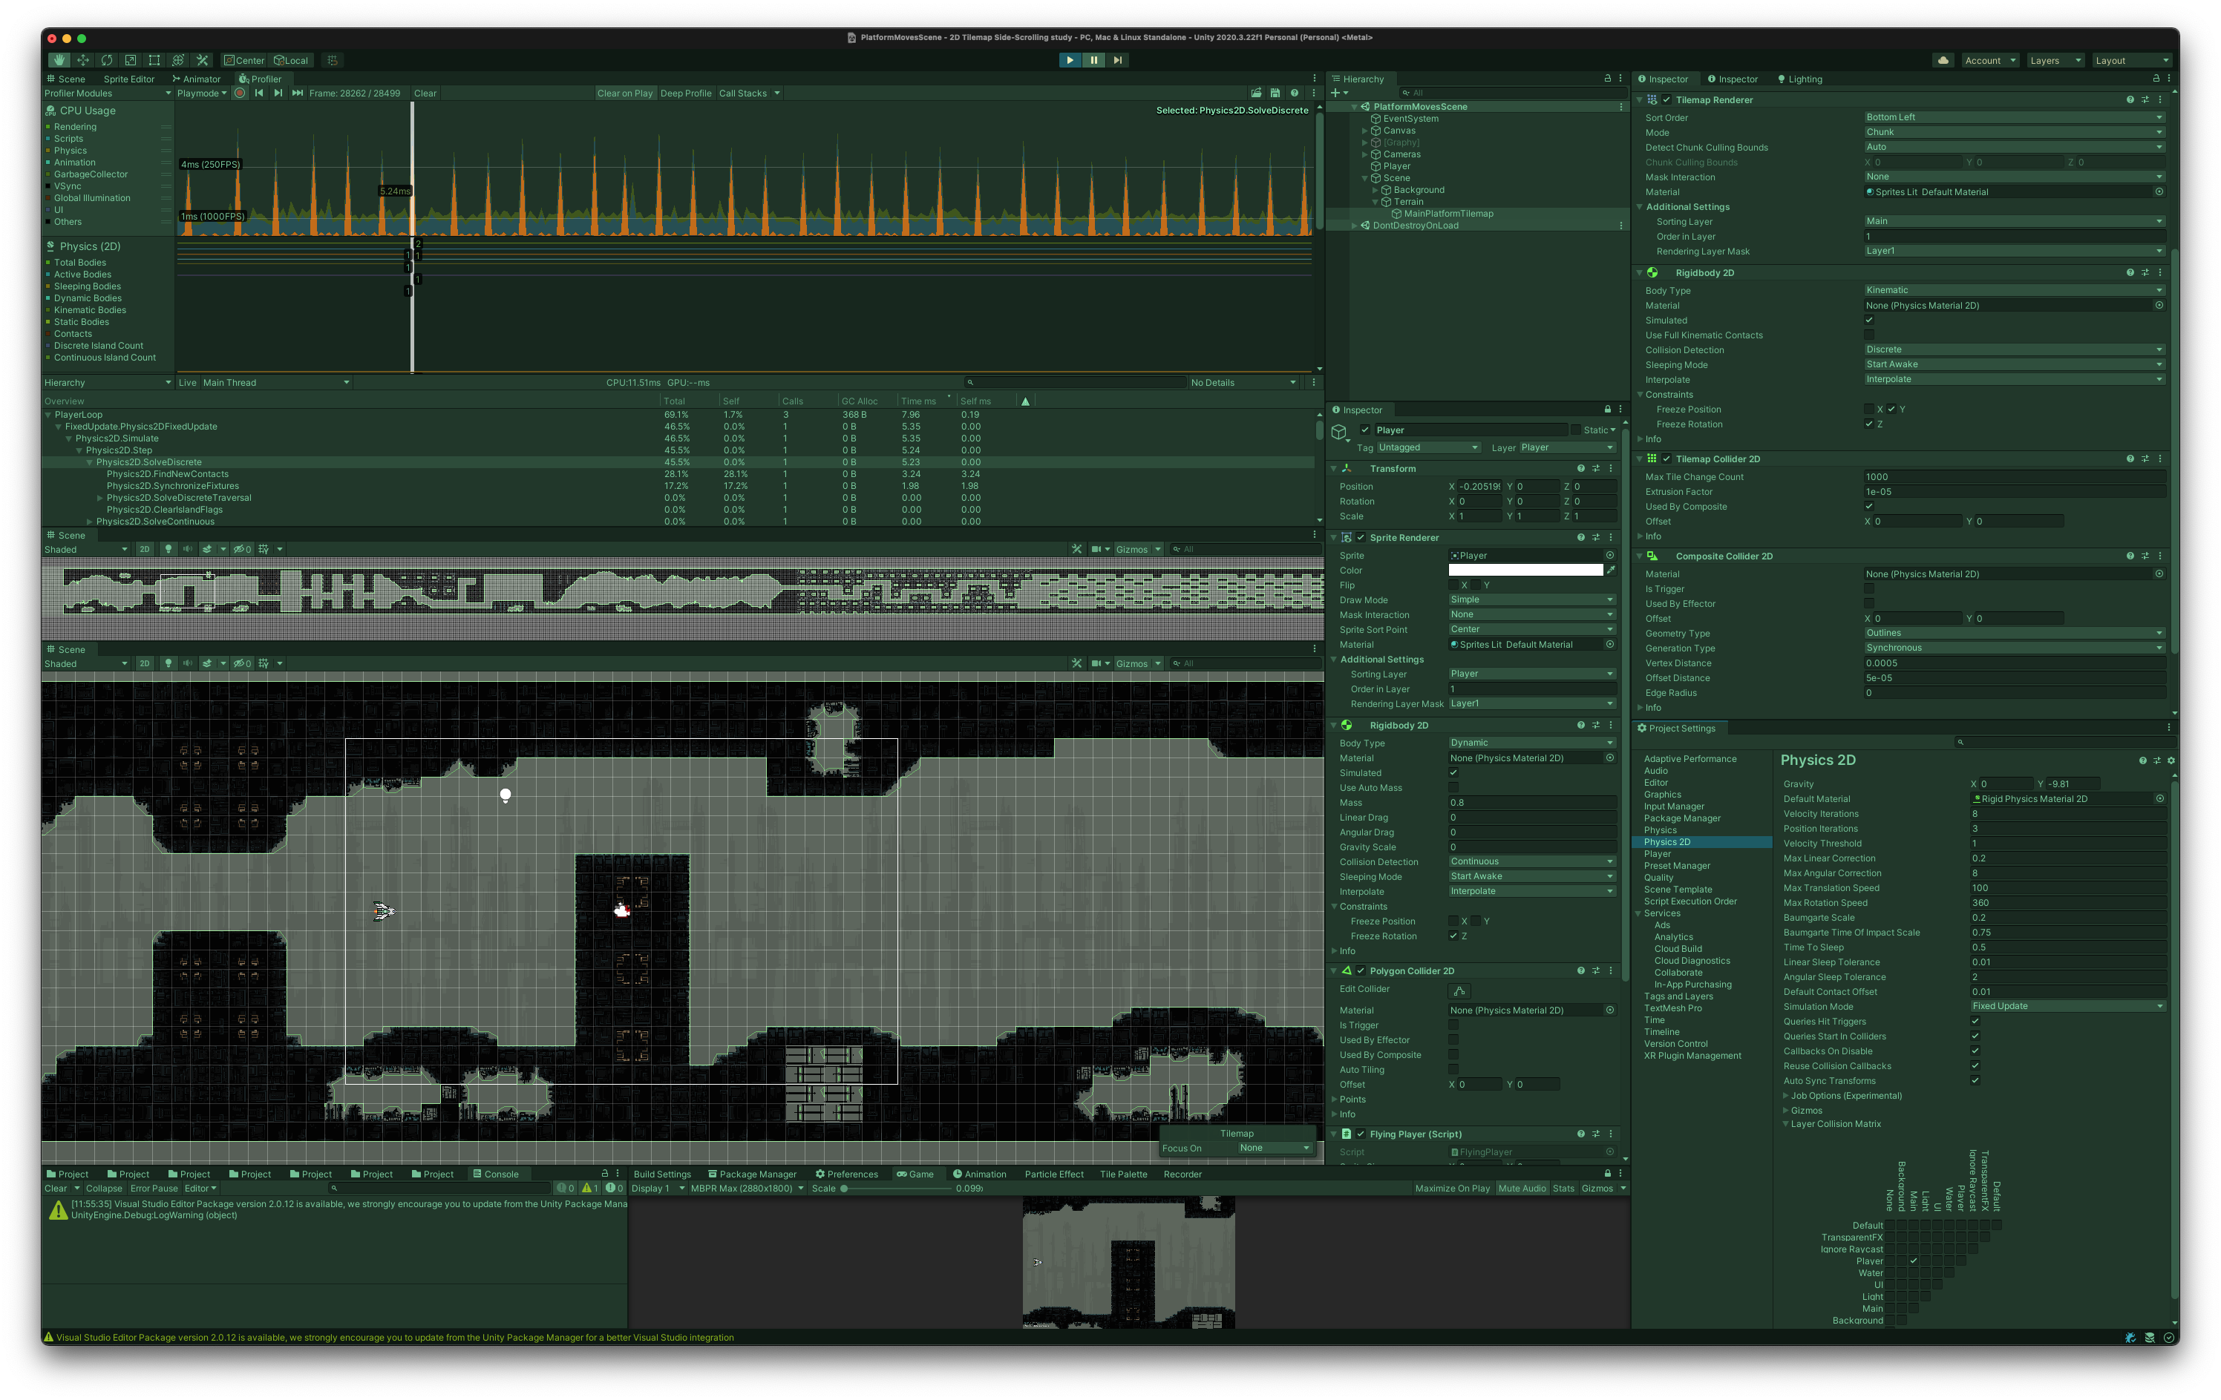Open Edit Collider tool on Polygon Collider
This screenshot has height=1400, width=2221.
[1459, 990]
